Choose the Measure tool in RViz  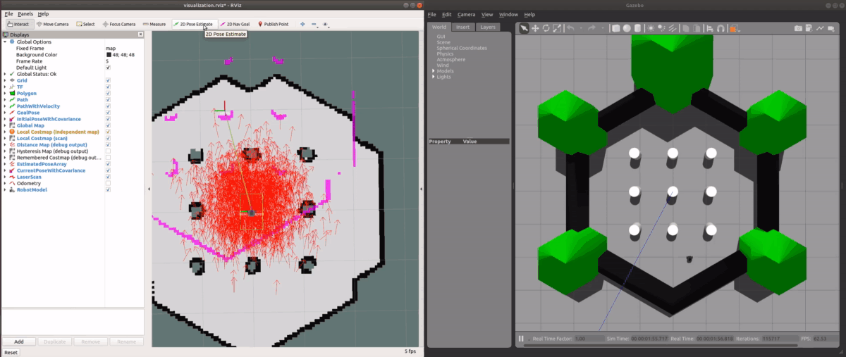pos(154,24)
